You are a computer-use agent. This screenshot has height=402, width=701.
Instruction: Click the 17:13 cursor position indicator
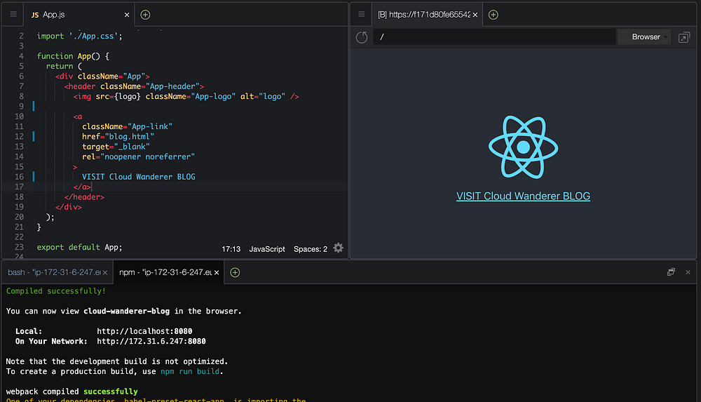click(231, 249)
